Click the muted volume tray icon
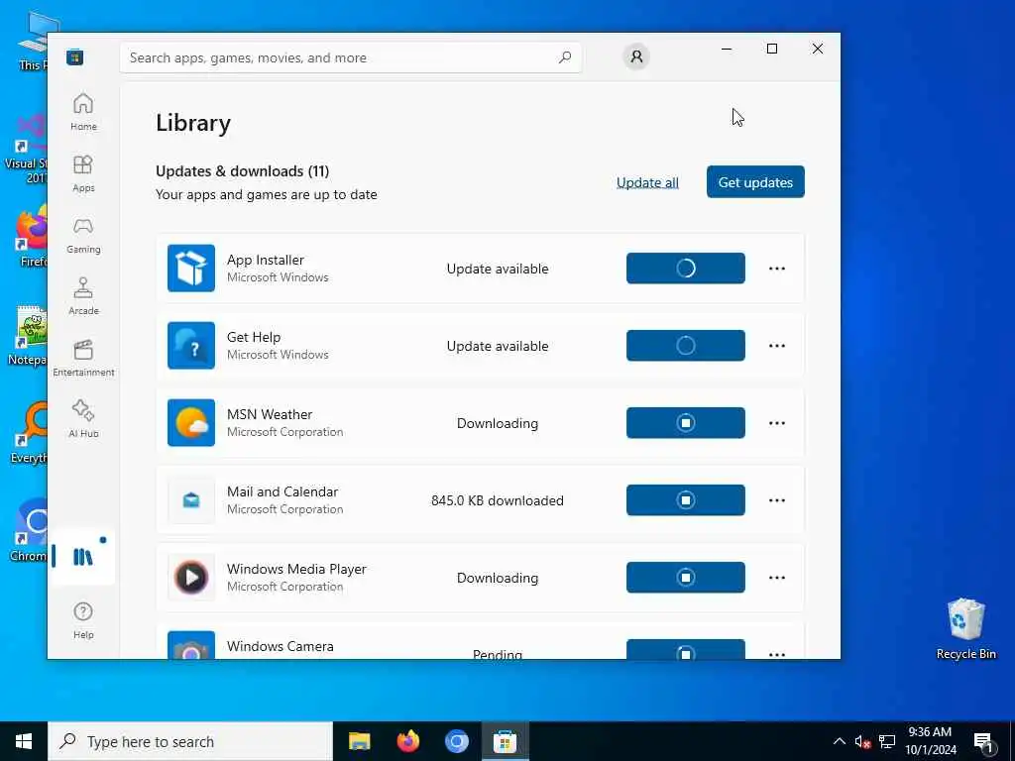 (x=862, y=742)
